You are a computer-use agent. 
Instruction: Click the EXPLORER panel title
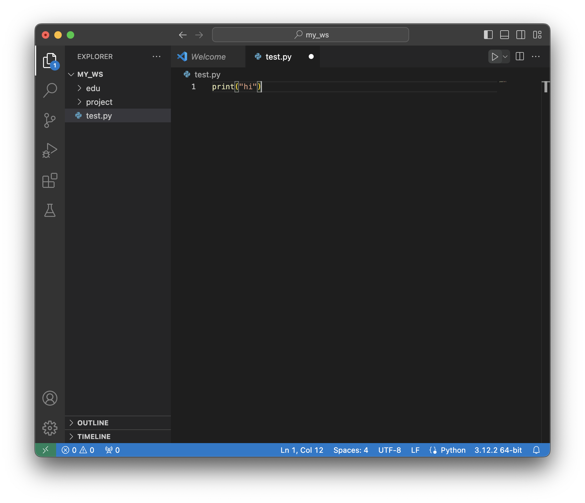(95, 56)
